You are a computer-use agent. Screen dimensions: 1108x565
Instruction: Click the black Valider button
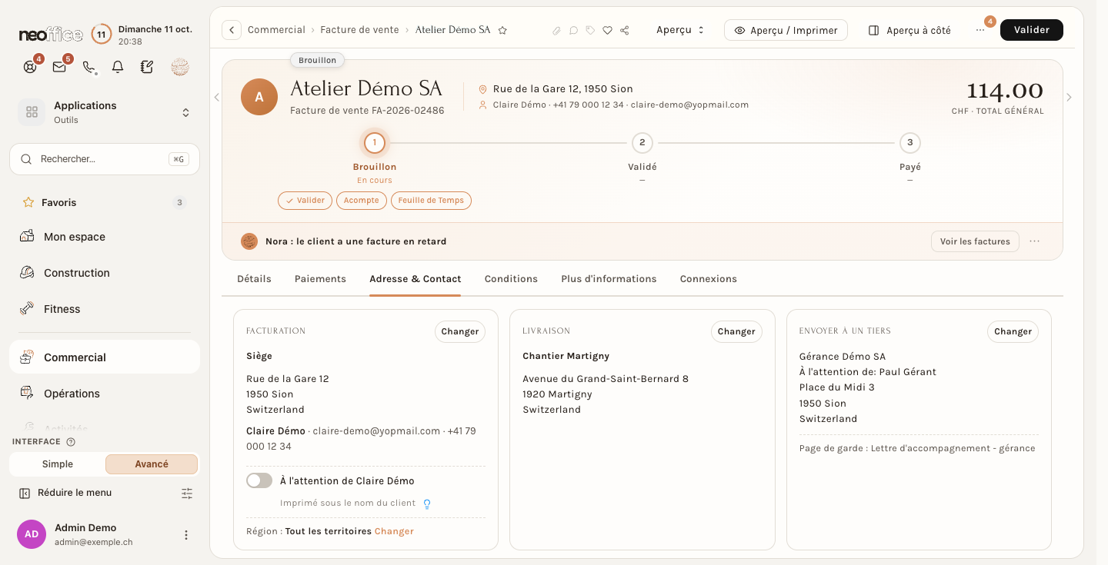(x=1032, y=30)
